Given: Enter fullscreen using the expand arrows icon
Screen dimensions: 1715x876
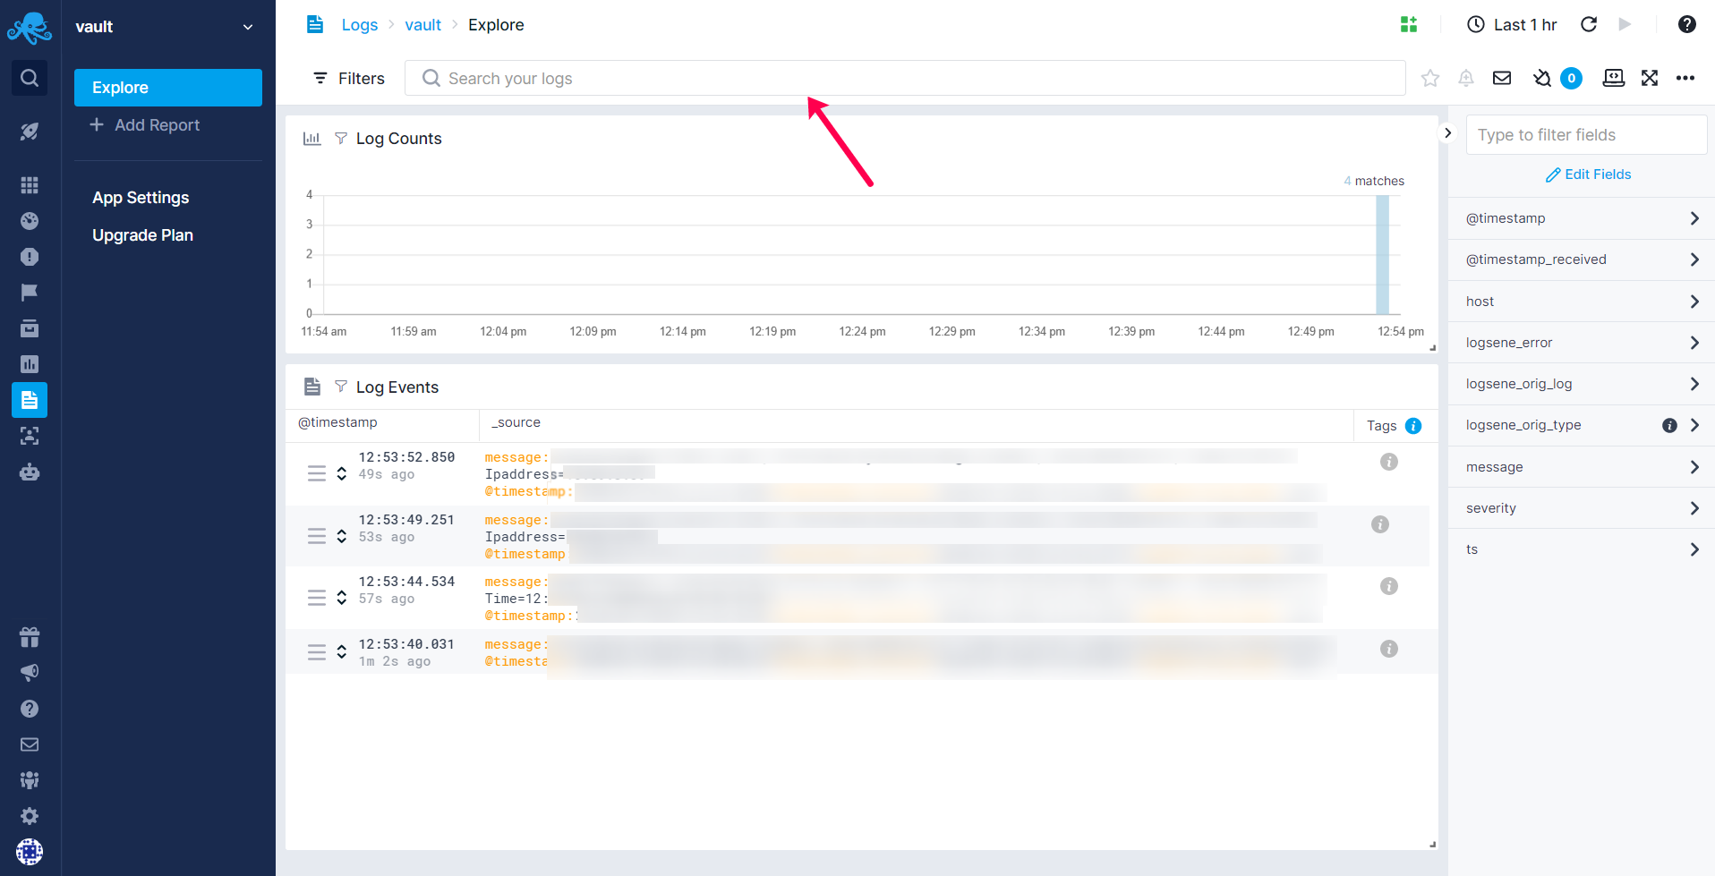Looking at the screenshot, I should (1650, 79).
